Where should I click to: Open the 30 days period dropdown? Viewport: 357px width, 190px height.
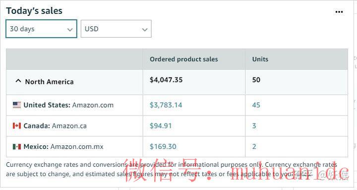[42, 29]
